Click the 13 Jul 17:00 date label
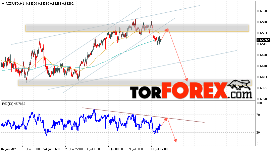 (x=159, y=149)
